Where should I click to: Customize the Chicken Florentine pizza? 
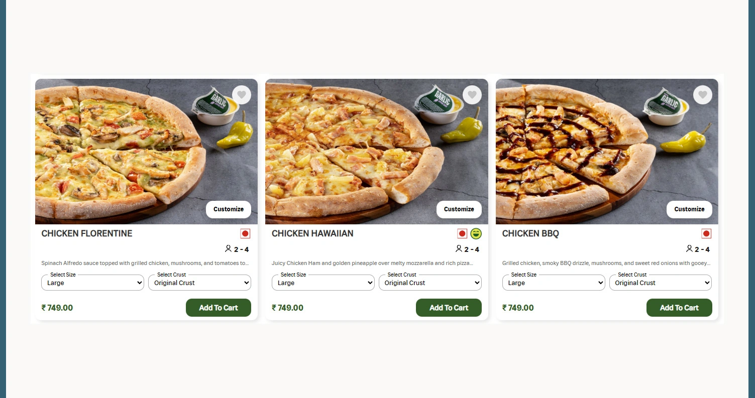pyautogui.click(x=229, y=209)
